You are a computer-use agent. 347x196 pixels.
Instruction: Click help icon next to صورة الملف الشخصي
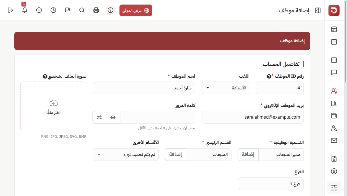tap(45, 76)
